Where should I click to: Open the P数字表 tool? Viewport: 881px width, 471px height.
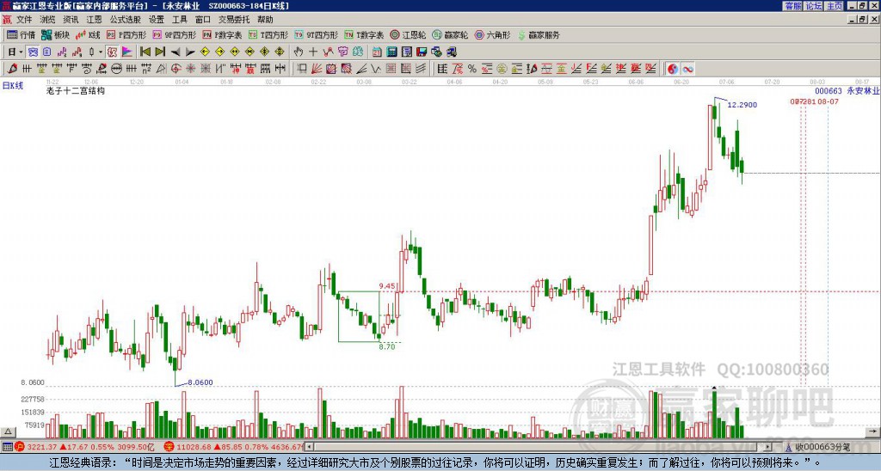[222, 34]
